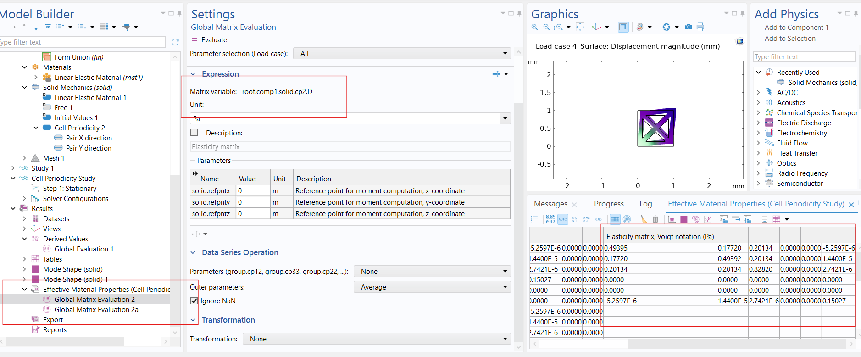Delete the table using the trash icon
This screenshot has width=861, height=357.
tap(655, 219)
